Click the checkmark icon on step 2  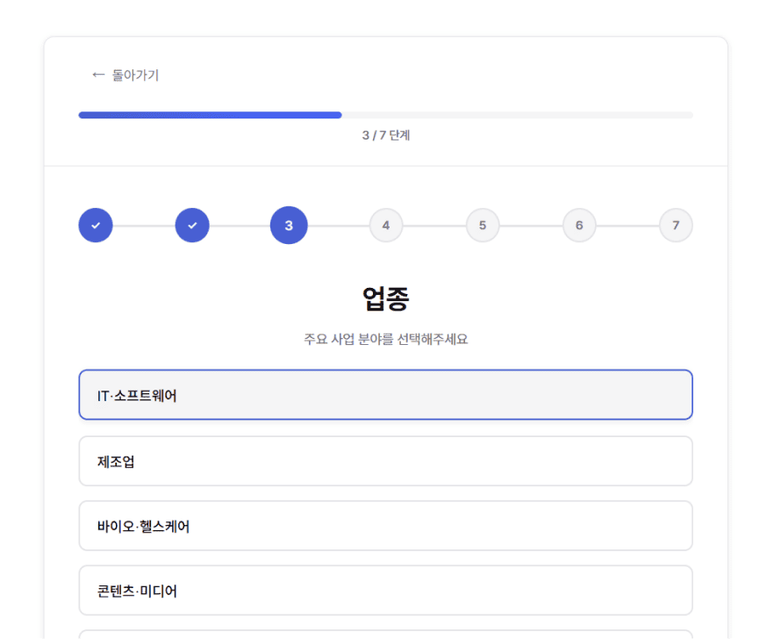click(x=192, y=225)
